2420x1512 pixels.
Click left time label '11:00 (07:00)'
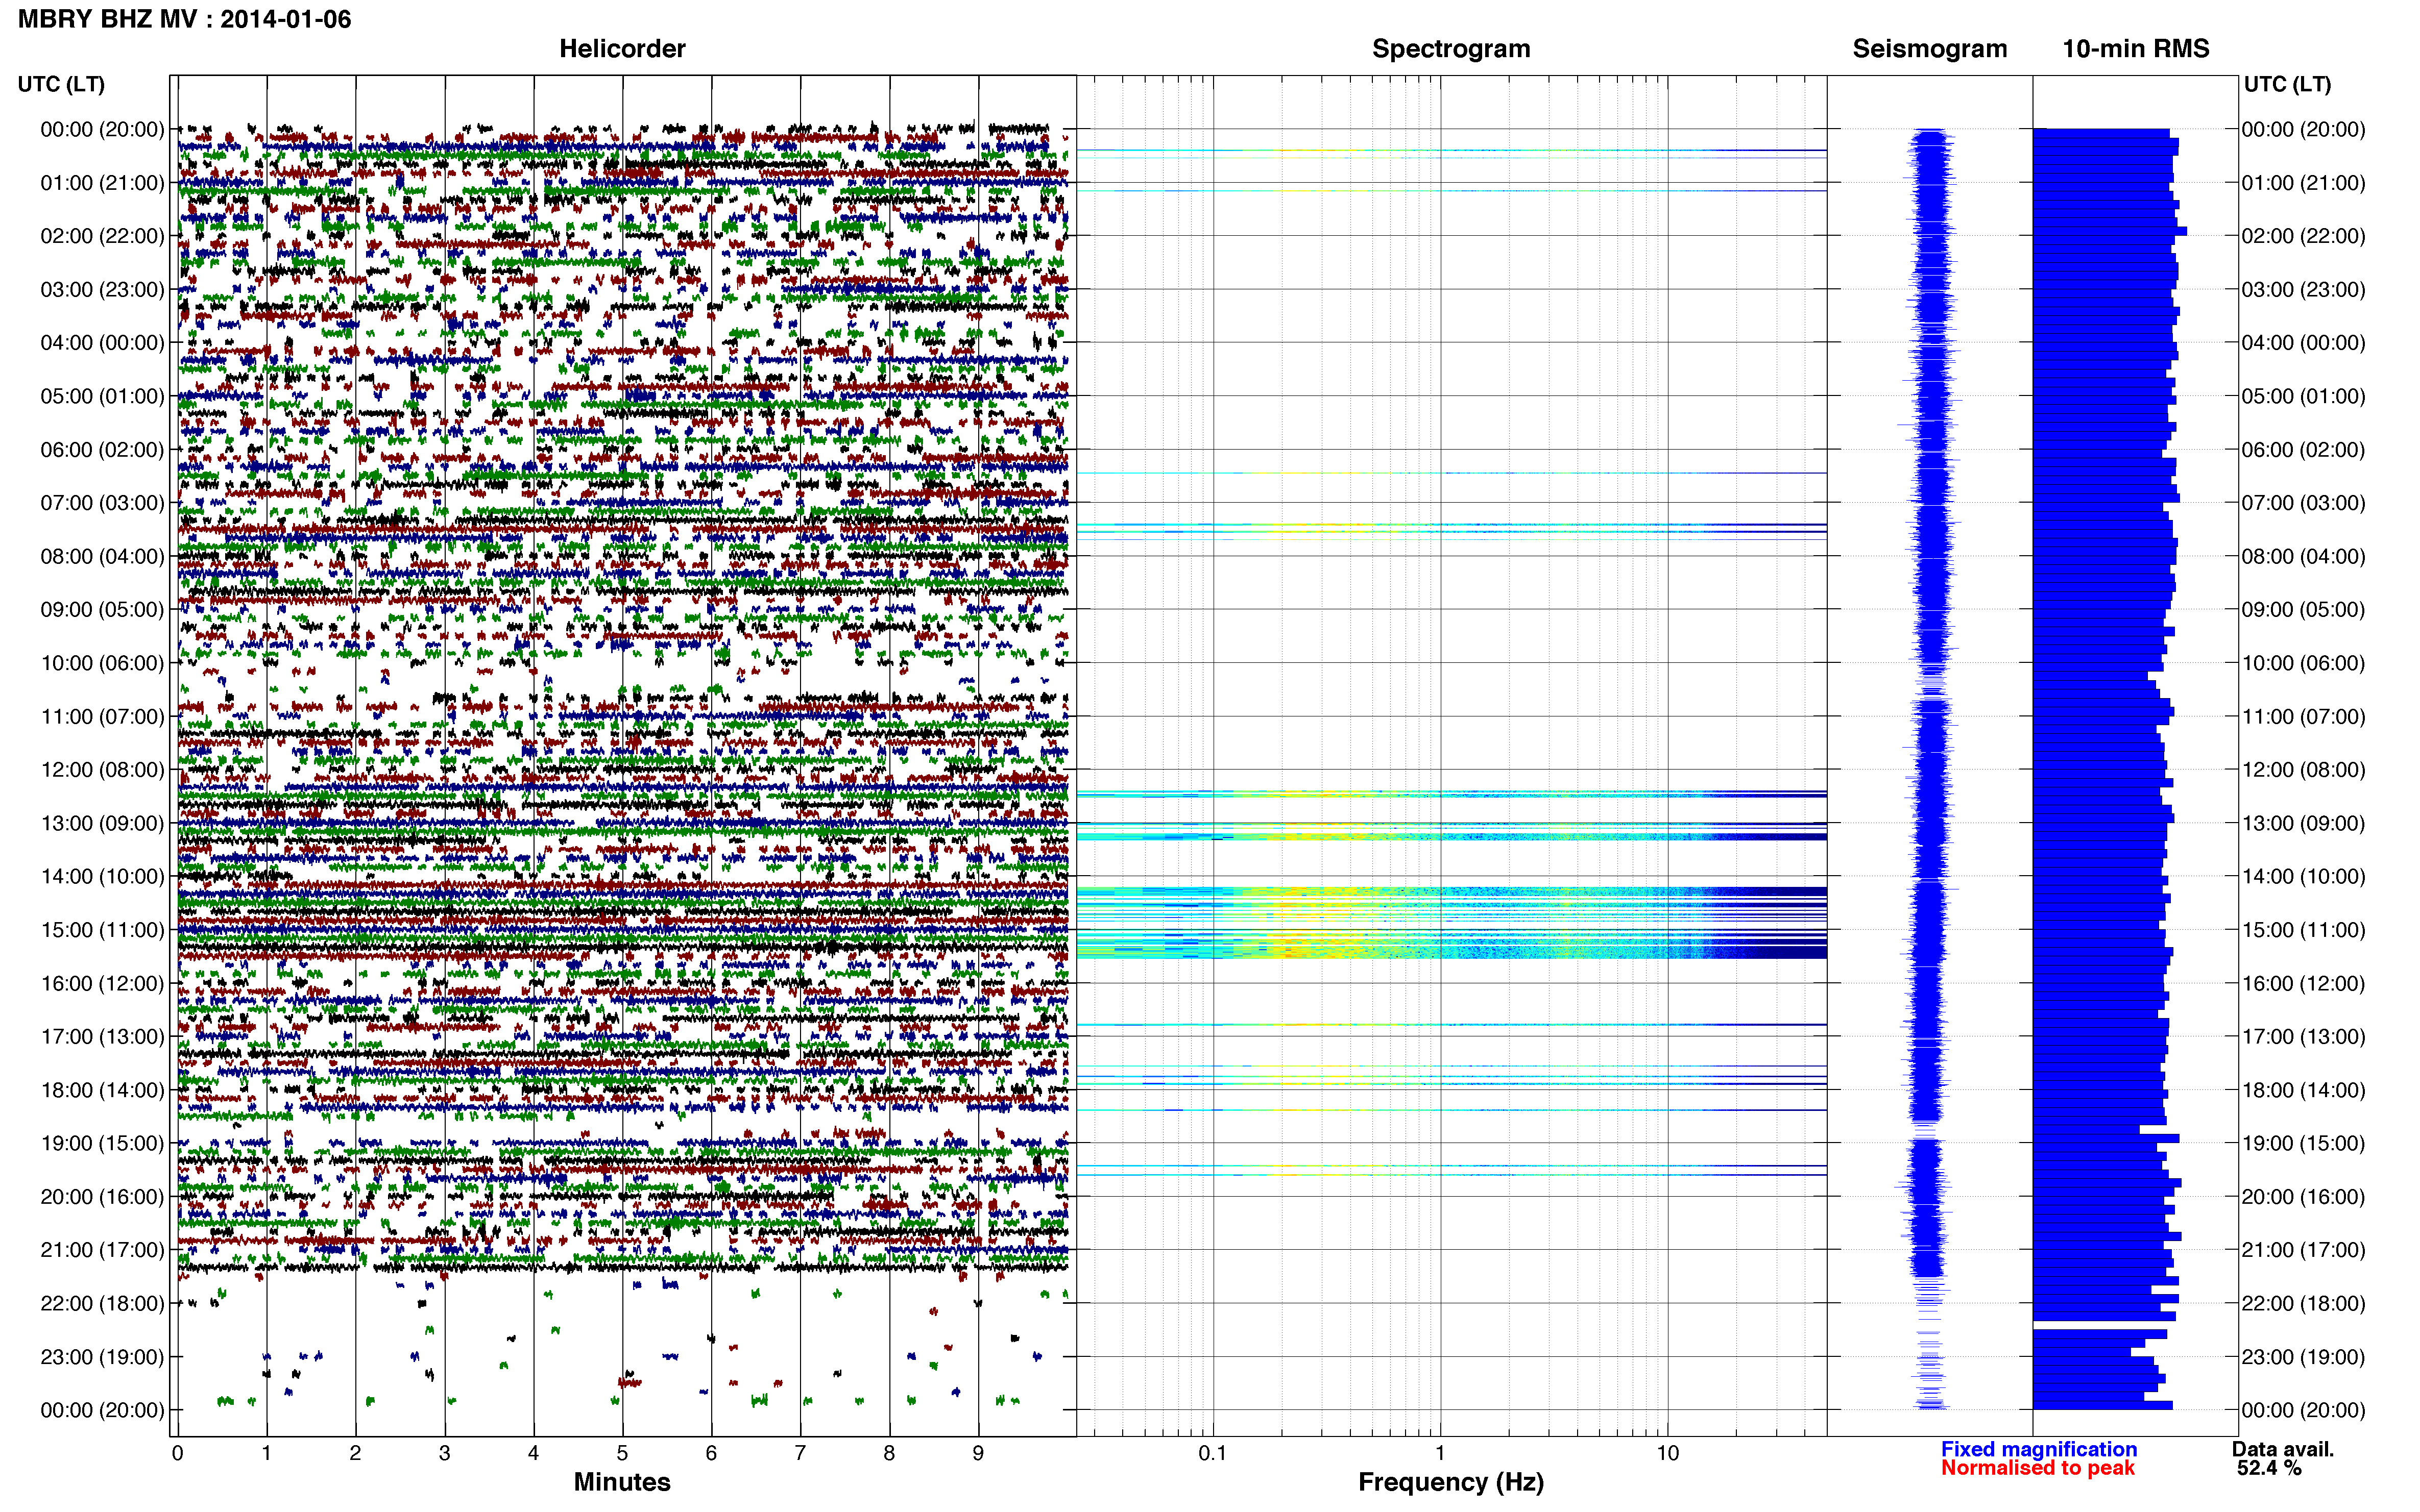pyautogui.click(x=102, y=716)
